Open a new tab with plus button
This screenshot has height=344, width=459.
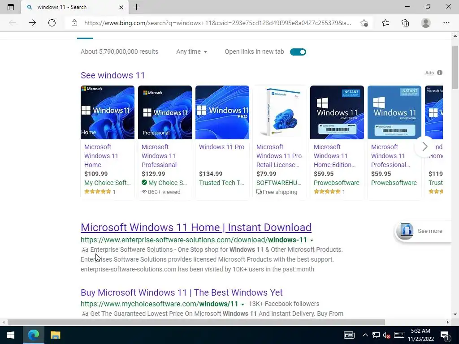pyautogui.click(x=136, y=7)
